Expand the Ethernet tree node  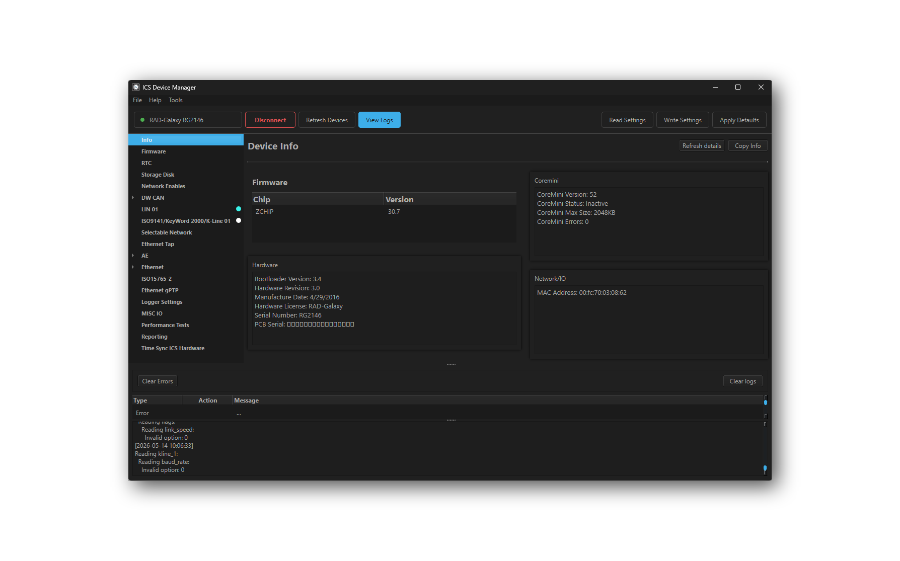click(x=133, y=267)
